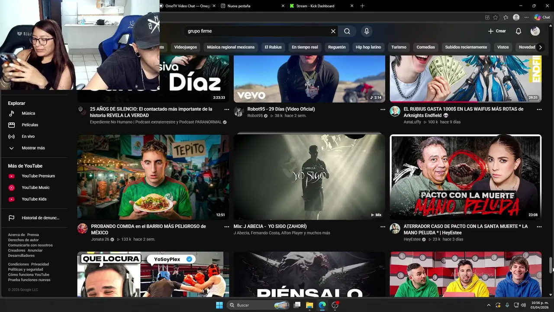The image size is (554, 312).
Task: Expand Mostrar más in the Explorar section
Action: pyautogui.click(x=34, y=148)
